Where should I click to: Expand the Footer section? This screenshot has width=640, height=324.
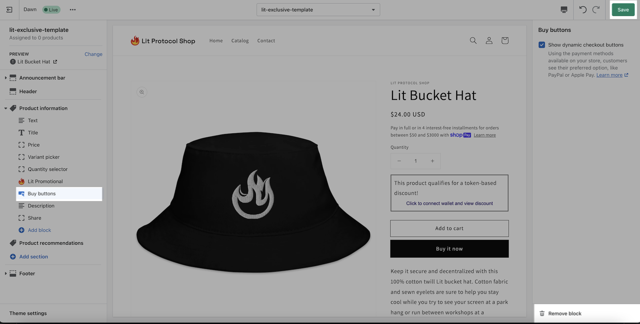pyautogui.click(x=5, y=273)
